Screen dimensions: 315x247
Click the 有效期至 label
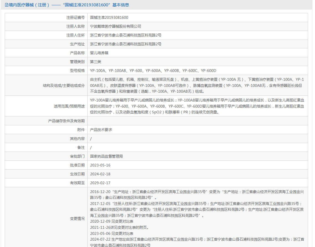(x=77, y=183)
